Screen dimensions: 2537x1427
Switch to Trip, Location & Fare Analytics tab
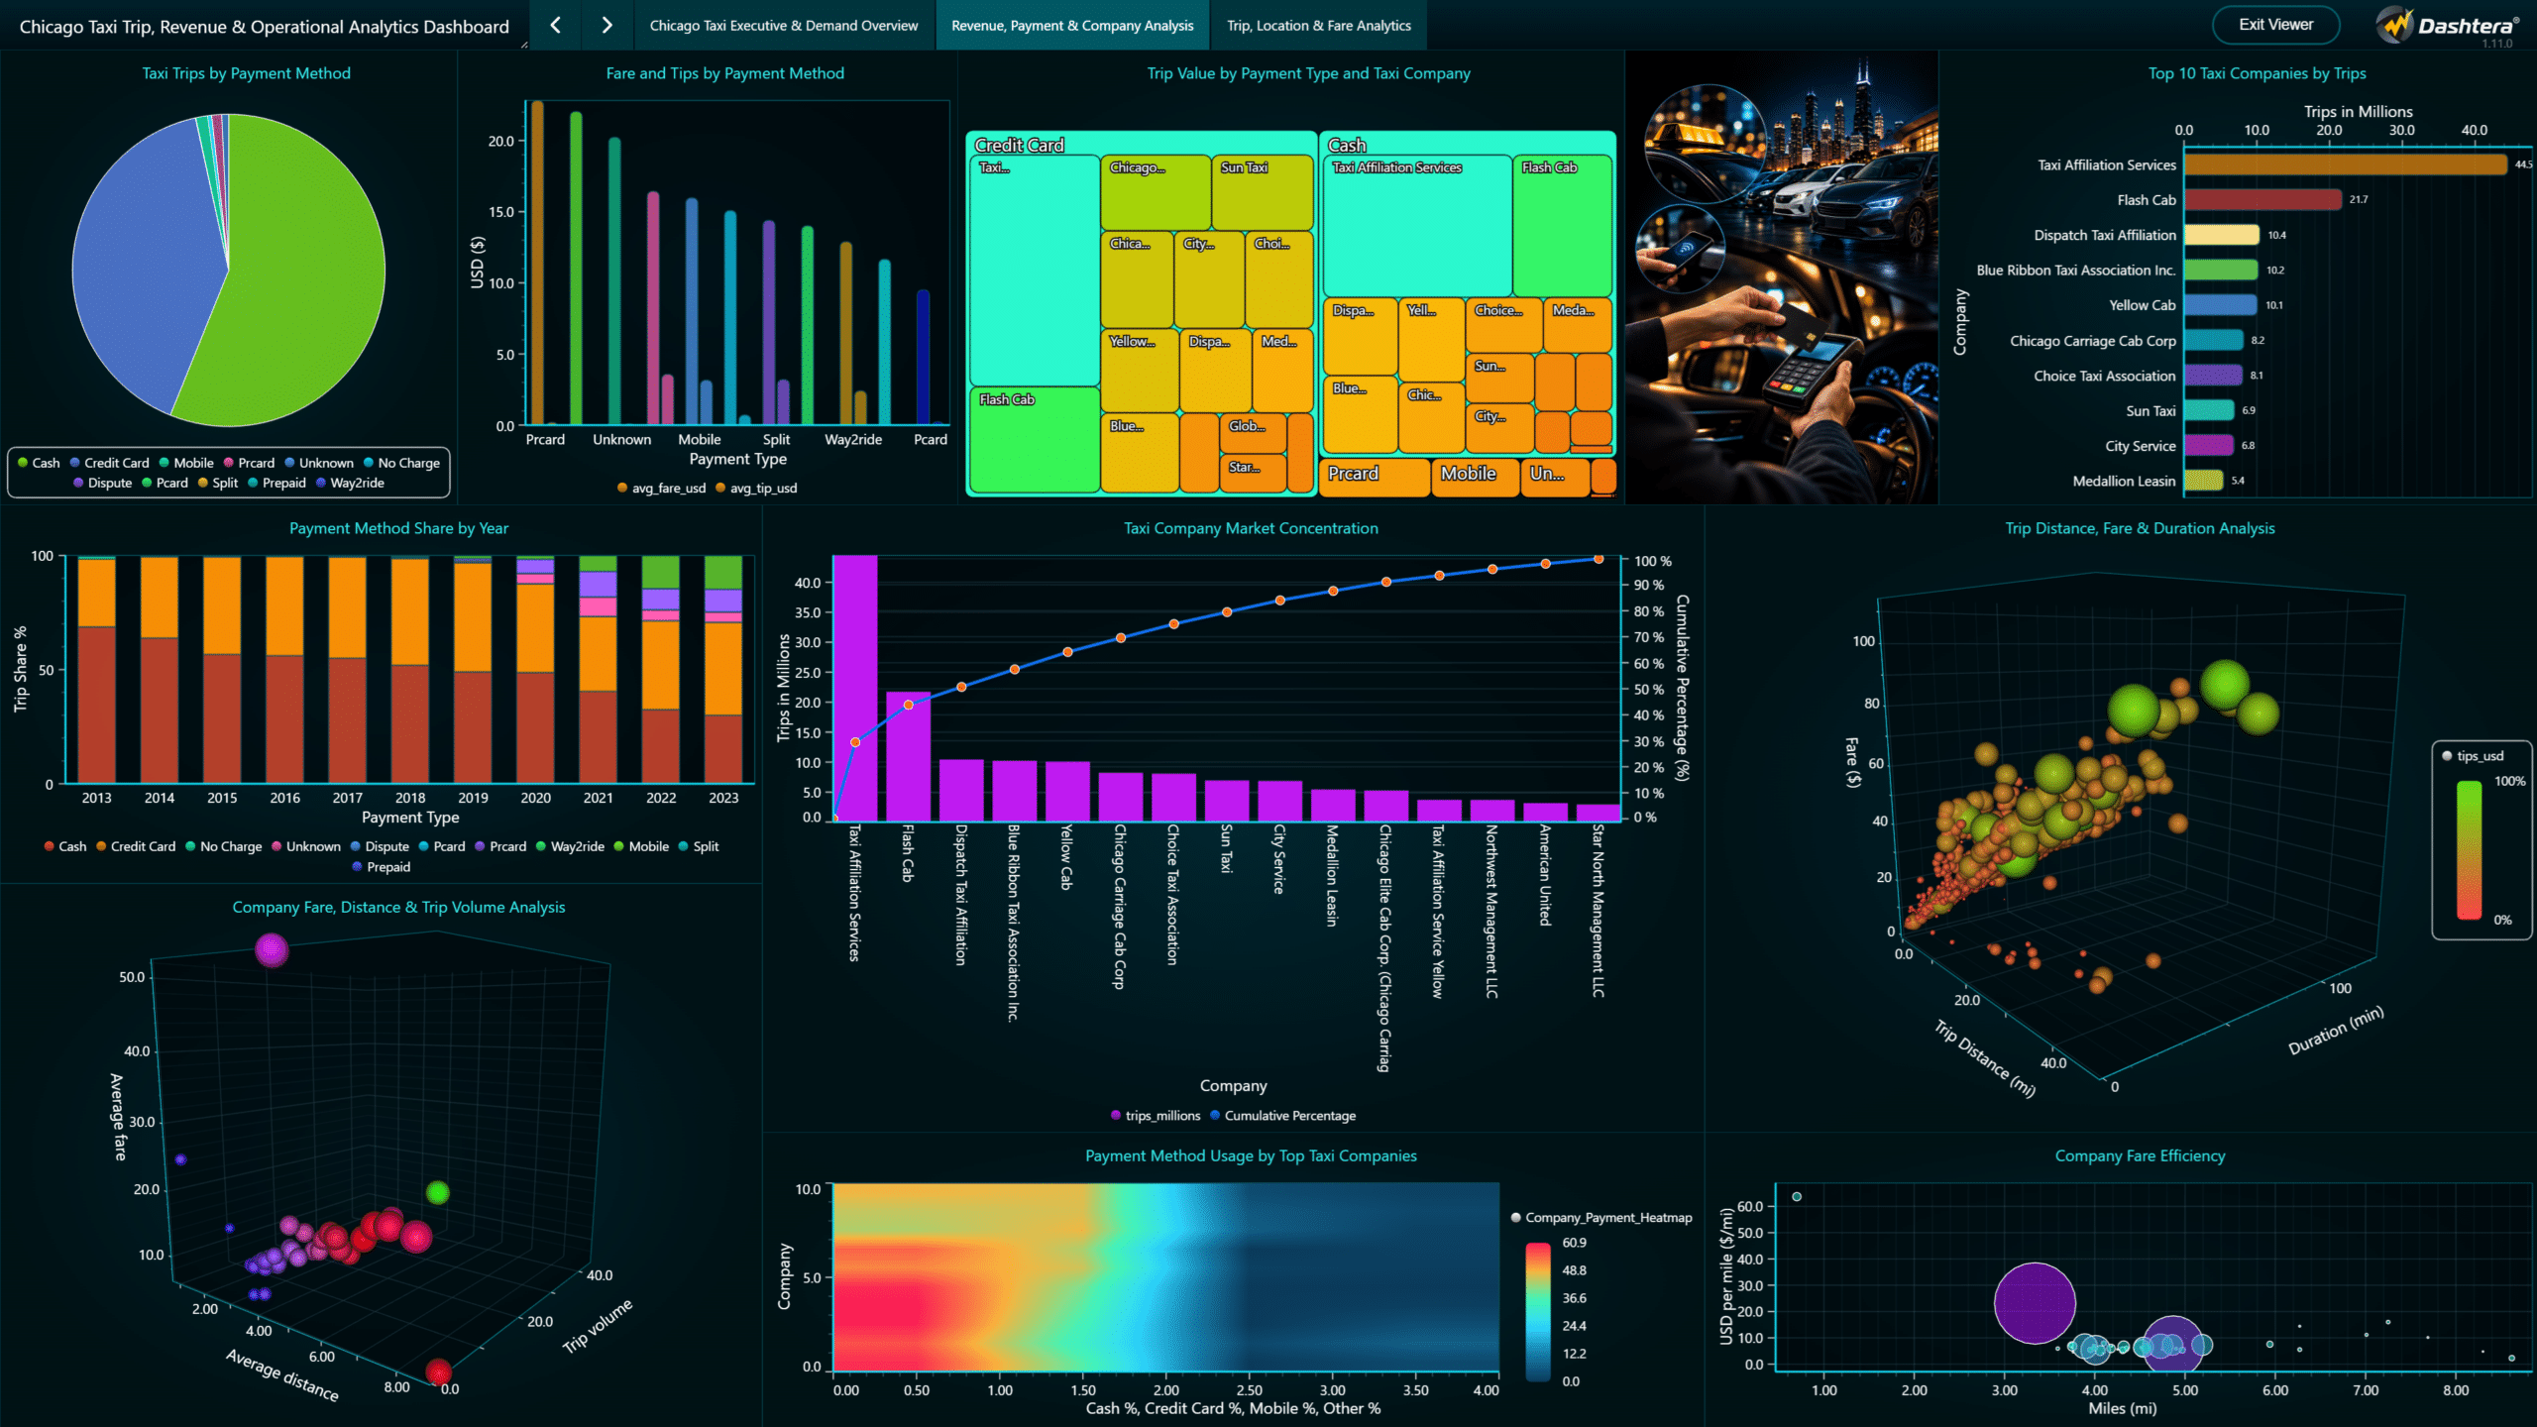click(1318, 26)
